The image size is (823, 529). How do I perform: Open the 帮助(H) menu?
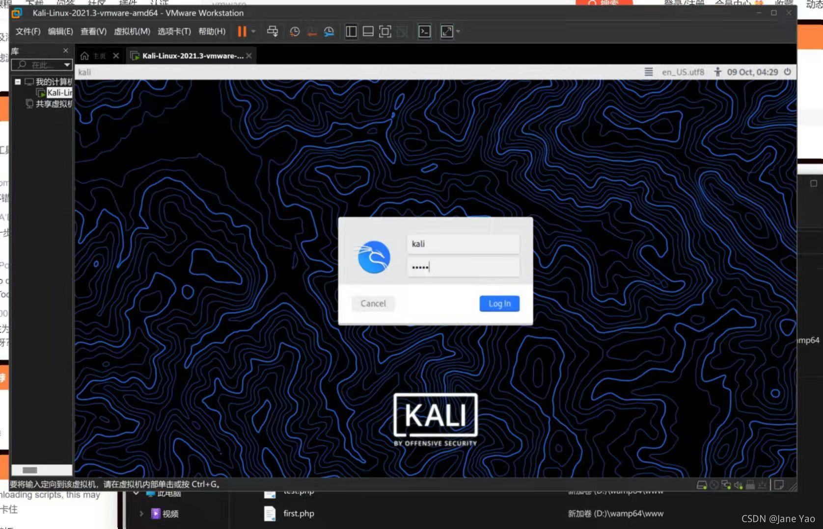[212, 31]
